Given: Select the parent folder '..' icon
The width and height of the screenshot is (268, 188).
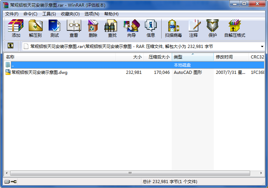Looking at the screenshot, I should pyautogui.click(x=8, y=65).
